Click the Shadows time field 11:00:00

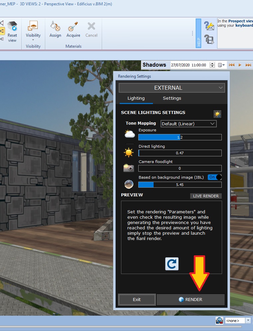point(198,65)
